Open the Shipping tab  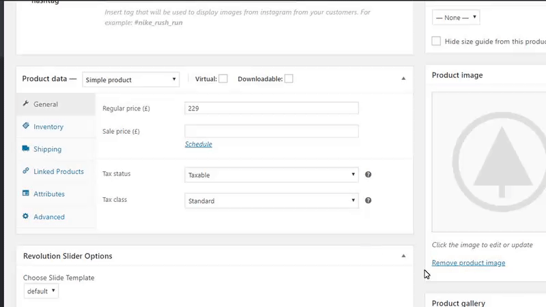[47, 149]
